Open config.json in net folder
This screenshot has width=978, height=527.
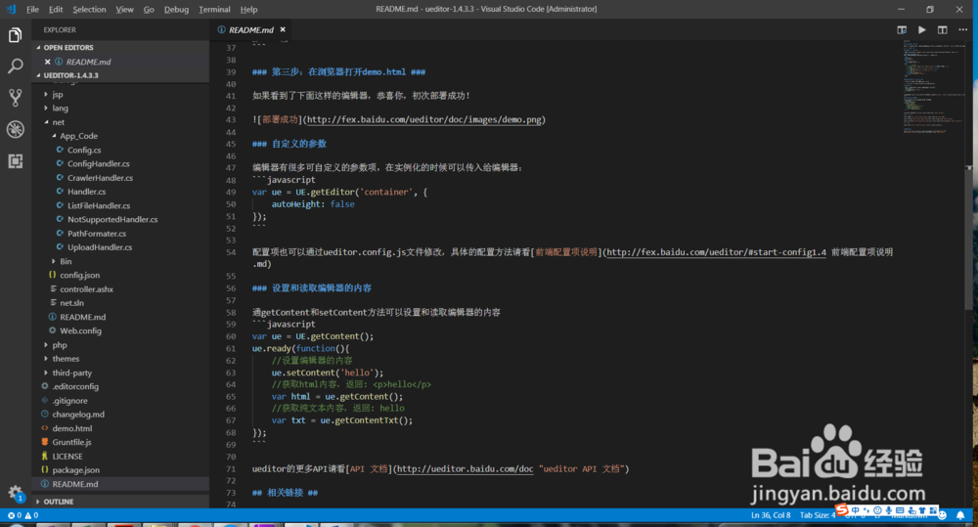pyautogui.click(x=80, y=275)
